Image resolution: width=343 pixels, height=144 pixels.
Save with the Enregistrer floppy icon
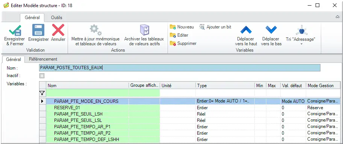38,30
